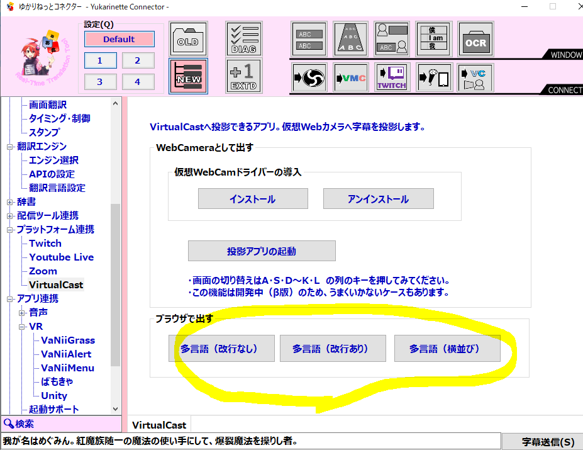Screen dimensions: 583x450
Task: Open エンジン選択 in the tree
Action: 54,160
